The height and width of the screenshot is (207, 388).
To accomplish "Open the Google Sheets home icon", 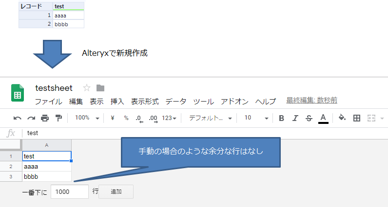I will point(18,93).
